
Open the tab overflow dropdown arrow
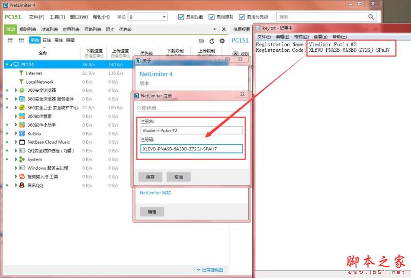215,29
